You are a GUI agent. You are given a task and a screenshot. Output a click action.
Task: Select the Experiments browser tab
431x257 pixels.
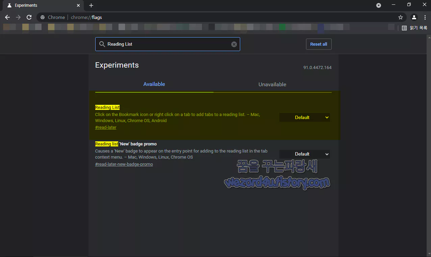pos(43,5)
